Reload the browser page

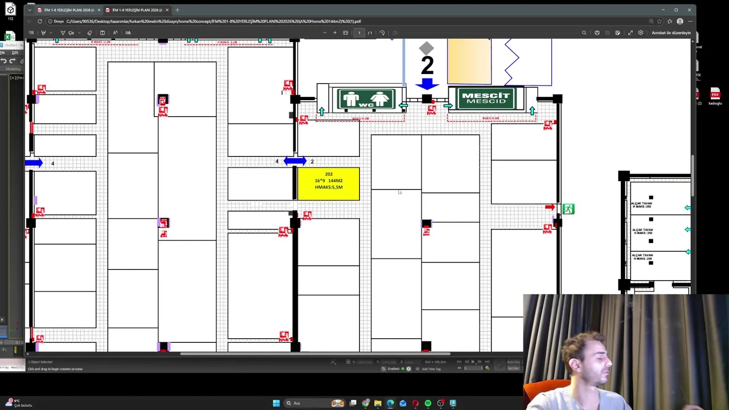tap(40, 21)
